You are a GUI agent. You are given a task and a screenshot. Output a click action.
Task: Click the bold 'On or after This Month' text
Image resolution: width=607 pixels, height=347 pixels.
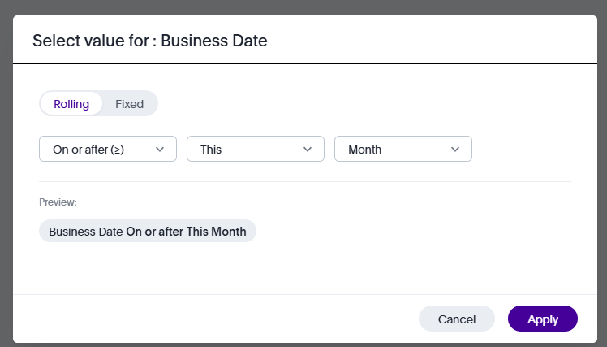click(x=186, y=232)
